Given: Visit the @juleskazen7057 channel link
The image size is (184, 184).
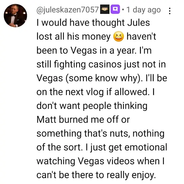Looking at the screenshot, I should click(x=68, y=10).
